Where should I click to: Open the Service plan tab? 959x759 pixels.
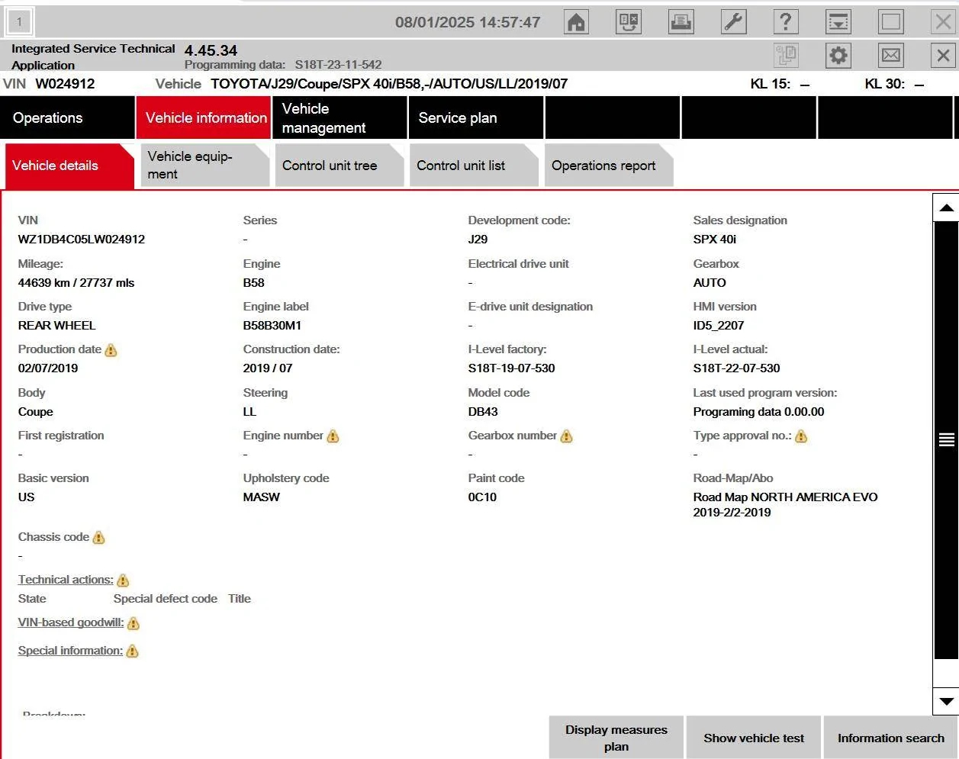click(x=476, y=117)
